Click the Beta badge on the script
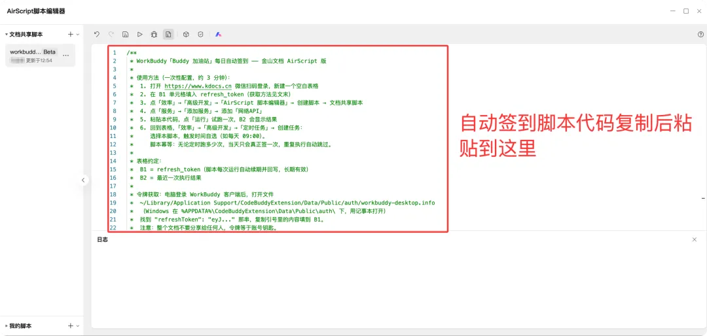707x336 pixels. [50, 52]
